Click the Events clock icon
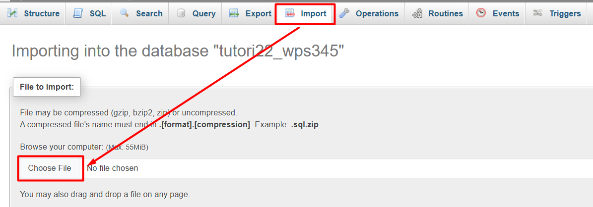Screen dimensions: 593x207 [481, 13]
